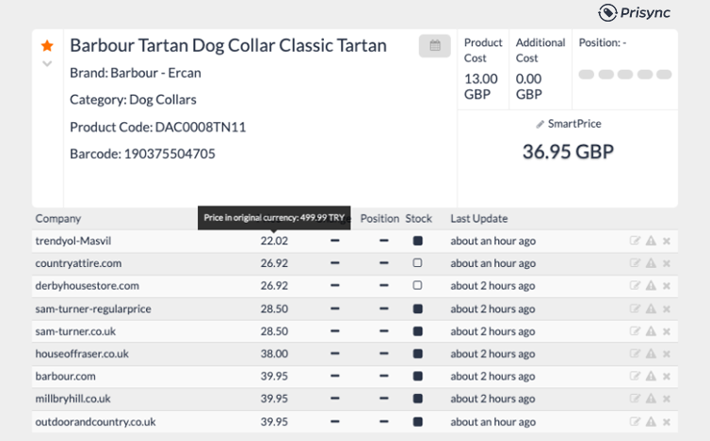Toggle stock box for derbyhousestore.com
This screenshot has height=441, width=710.
pyautogui.click(x=418, y=286)
